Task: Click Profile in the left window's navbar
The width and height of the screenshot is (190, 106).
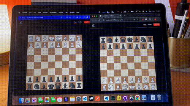Action: tap(80, 22)
